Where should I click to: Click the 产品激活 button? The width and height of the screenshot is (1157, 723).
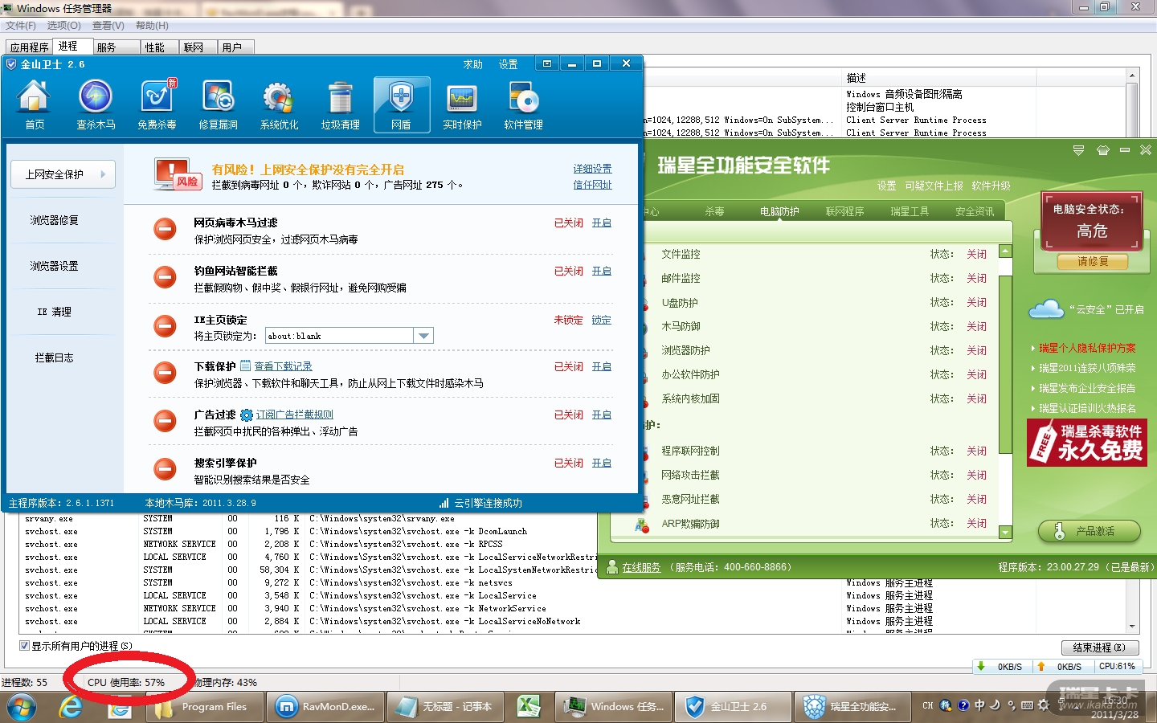1089,531
